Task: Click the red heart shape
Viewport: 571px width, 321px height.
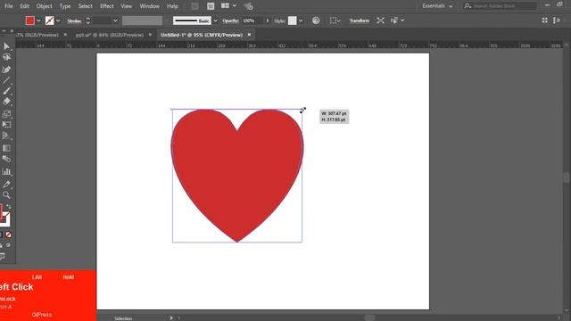Action: [237, 175]
